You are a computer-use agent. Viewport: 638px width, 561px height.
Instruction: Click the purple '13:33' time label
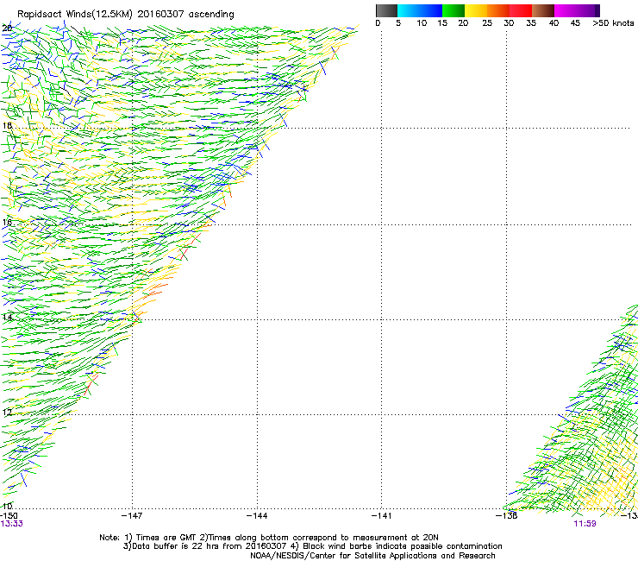point(11,524)
